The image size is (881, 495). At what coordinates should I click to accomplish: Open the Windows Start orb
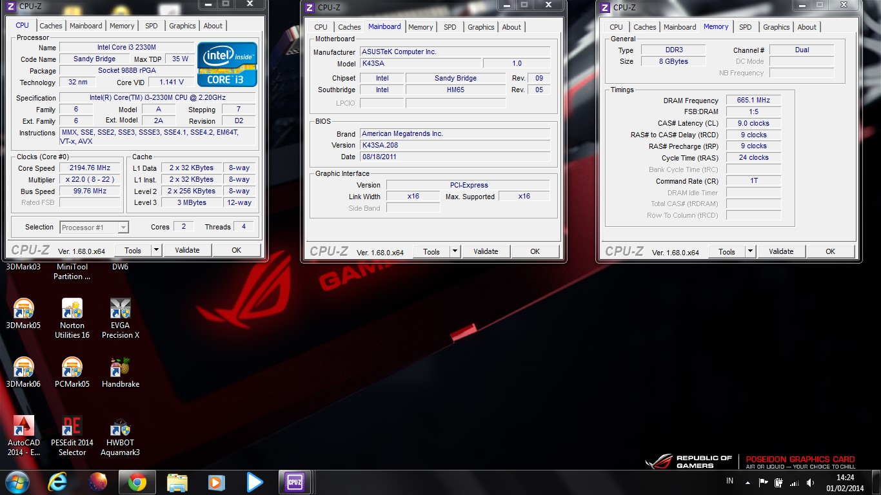(x=17, y=482)
